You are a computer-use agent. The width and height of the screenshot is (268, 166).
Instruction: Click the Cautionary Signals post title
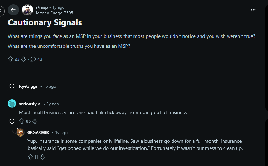[x=45, y=23]
